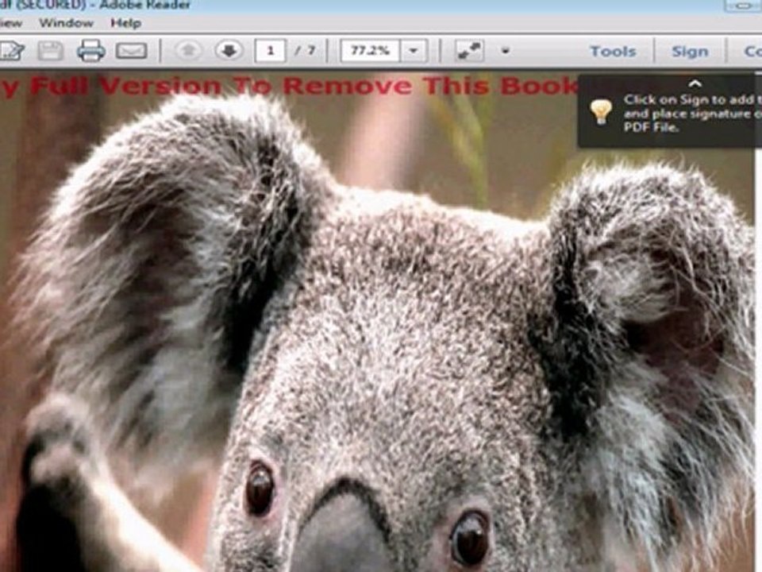Image resolution: width=762 pixels, height=572 pixels.
Task: Click the zoom percentage field 77.2%
Action: click(x=371, y=51)
